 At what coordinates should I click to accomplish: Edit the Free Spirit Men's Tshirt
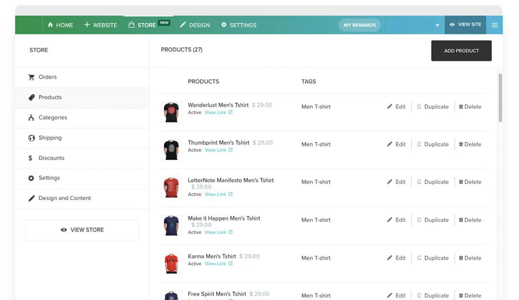(396, 296)
